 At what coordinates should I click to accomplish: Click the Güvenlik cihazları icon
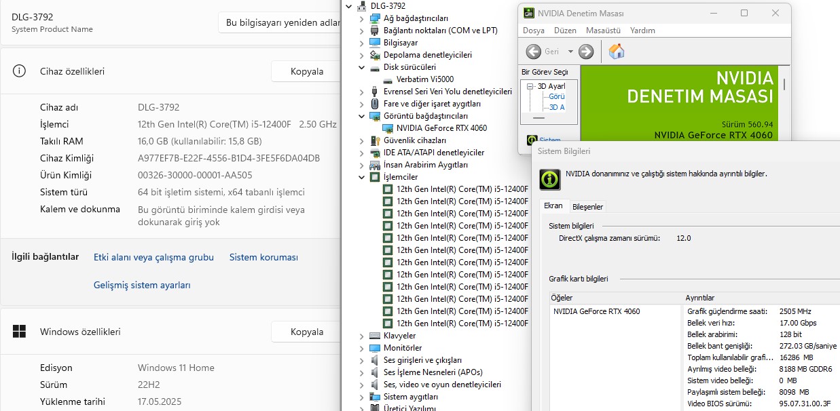(x=375, y=140)
